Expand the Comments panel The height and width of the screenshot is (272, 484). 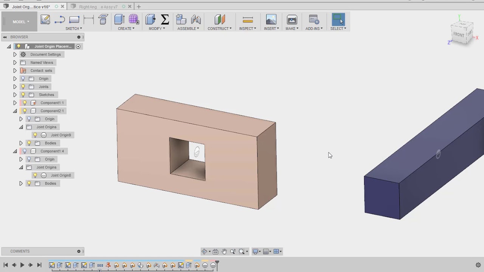(x=79, y=251)
